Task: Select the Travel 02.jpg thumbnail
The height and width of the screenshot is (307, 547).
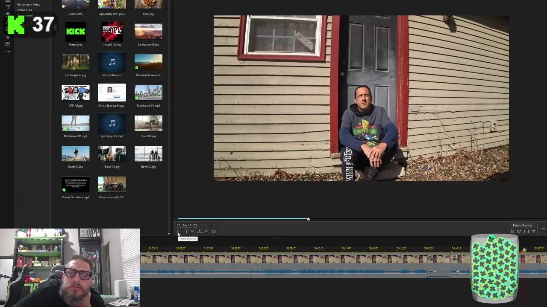Action: pos(148,154)
